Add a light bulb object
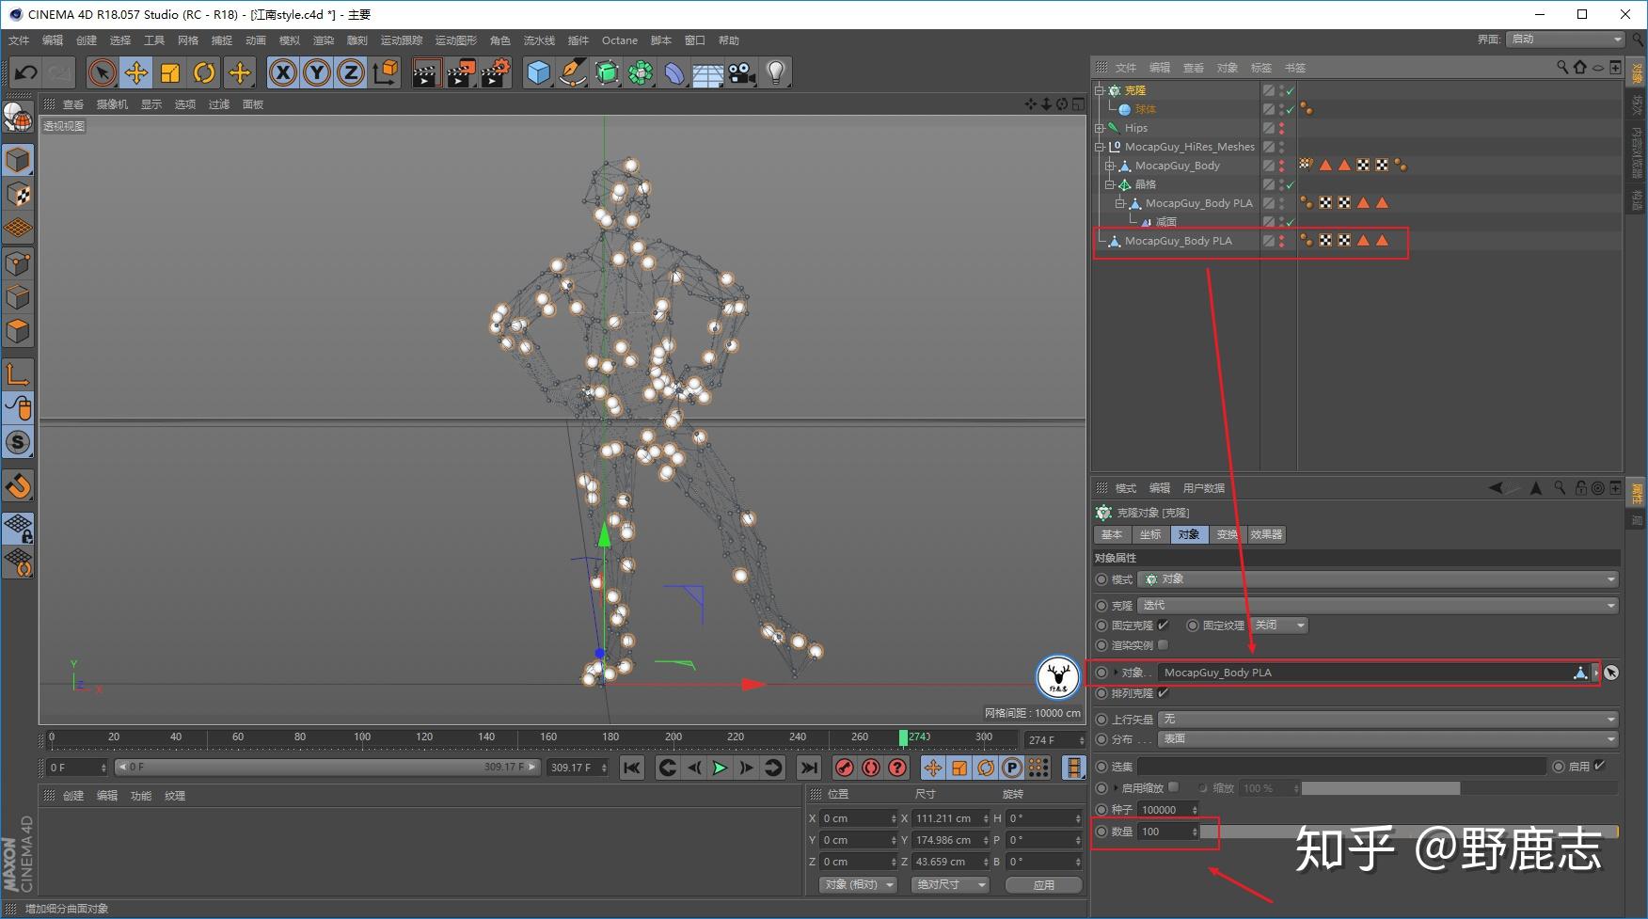This screenshot has width=1648, height=919. [776, 72]
